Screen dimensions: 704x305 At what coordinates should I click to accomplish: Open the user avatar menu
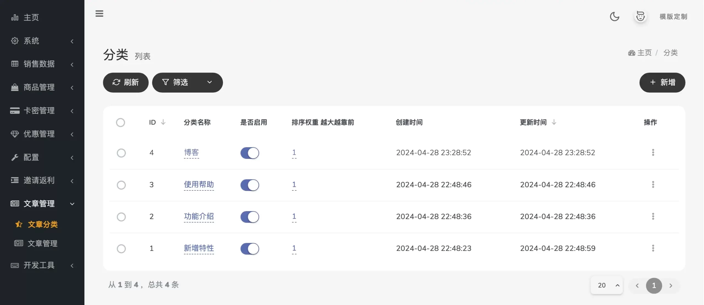coord(640,16)
